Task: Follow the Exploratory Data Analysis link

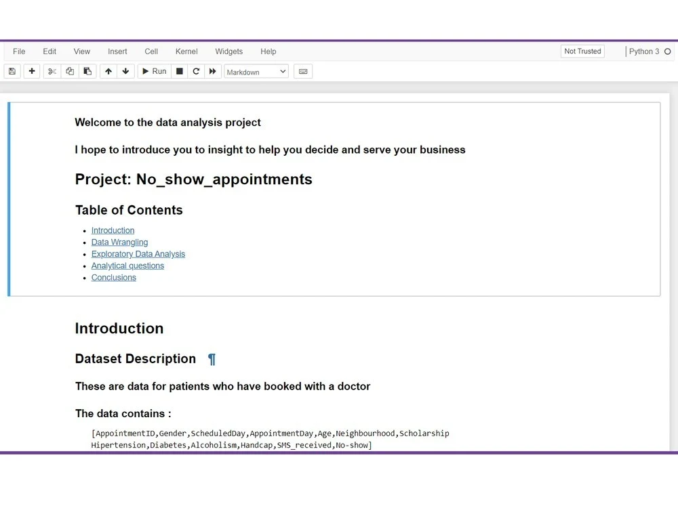Action: tap(138, 254)
